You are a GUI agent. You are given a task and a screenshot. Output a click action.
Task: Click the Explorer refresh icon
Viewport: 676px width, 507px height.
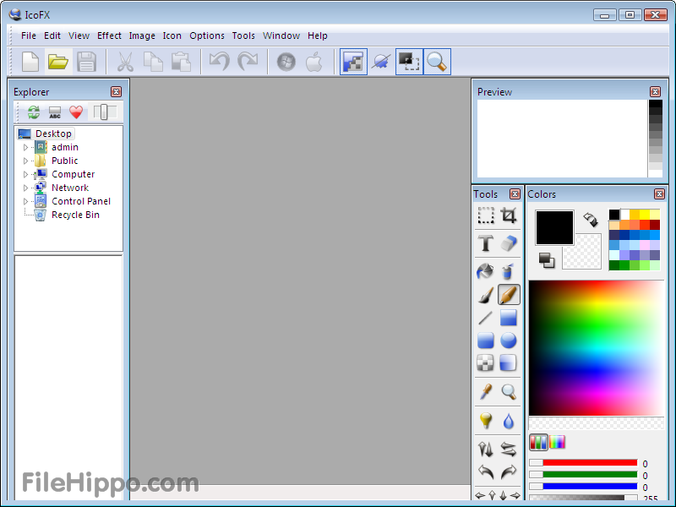point(34,112)
